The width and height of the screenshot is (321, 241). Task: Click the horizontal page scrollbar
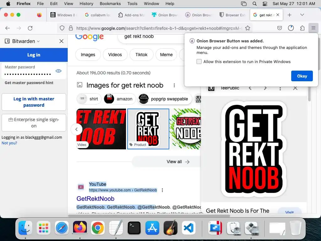click(x=149, y=216)
